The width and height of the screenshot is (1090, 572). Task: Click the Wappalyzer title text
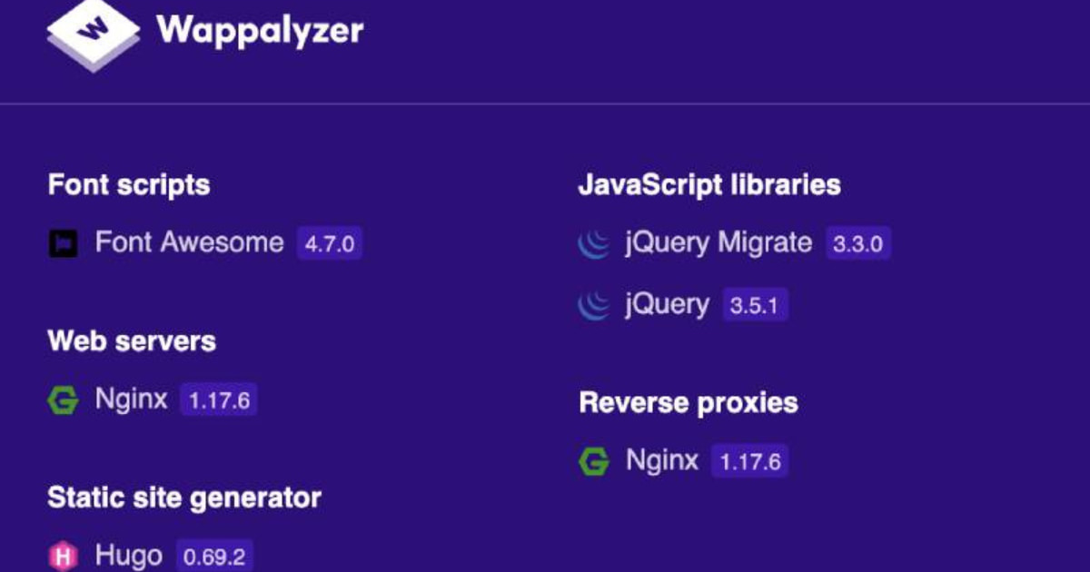pos(260,30)
